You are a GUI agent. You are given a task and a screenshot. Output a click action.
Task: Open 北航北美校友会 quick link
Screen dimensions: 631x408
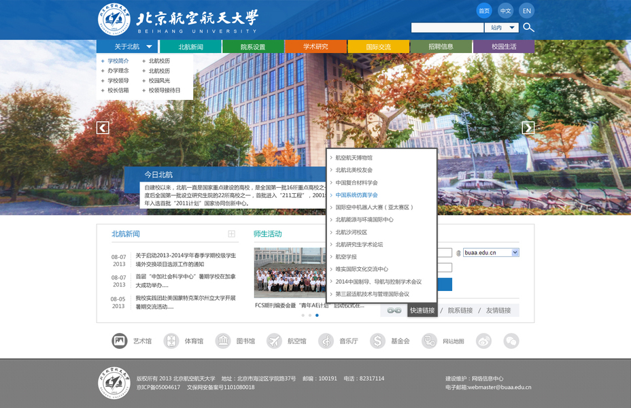pyautogui.click(x=354, y=170)
